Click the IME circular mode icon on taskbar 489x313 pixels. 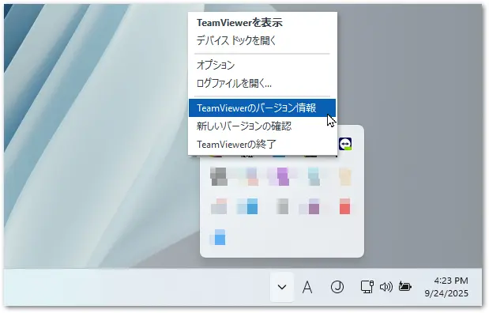pos(337,287)
